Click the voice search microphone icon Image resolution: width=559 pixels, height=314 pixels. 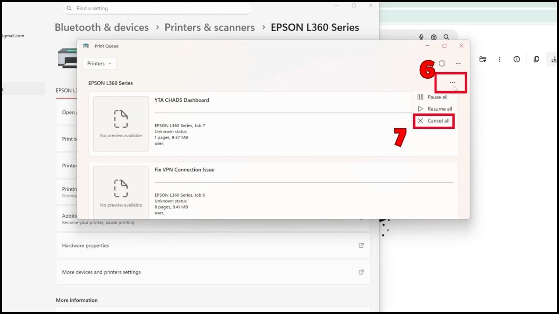pyautogui.click(x=422, y=37)
